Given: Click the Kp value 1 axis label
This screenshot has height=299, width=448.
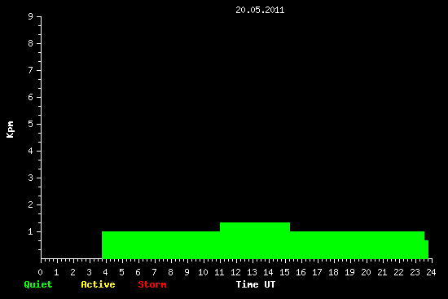Looking at the screenshot, I should click(31, 231).
